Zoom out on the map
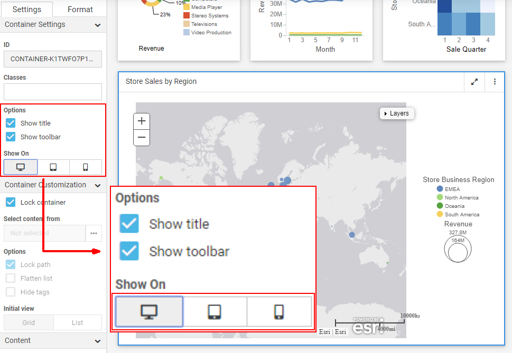Viewport: 512px width, 353px height. 142,138
